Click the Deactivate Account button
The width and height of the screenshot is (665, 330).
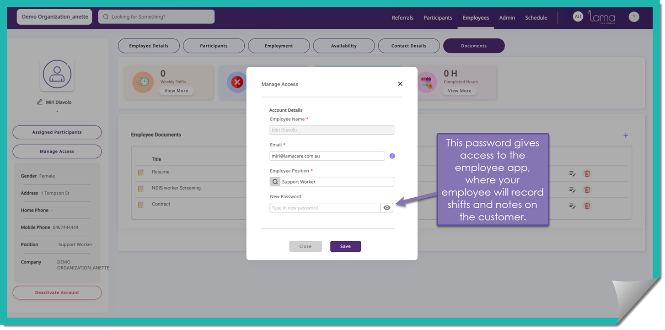(x=57, y=292)
